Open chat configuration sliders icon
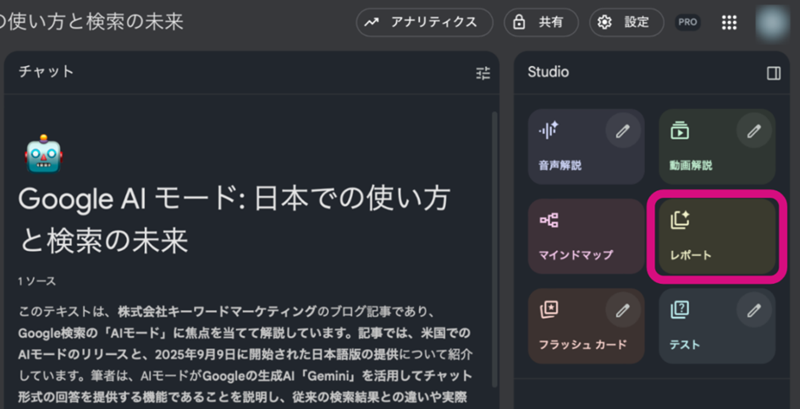 click(483, 74)
